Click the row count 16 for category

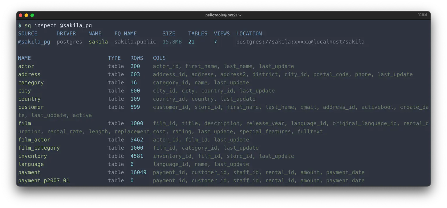point(134,83)
